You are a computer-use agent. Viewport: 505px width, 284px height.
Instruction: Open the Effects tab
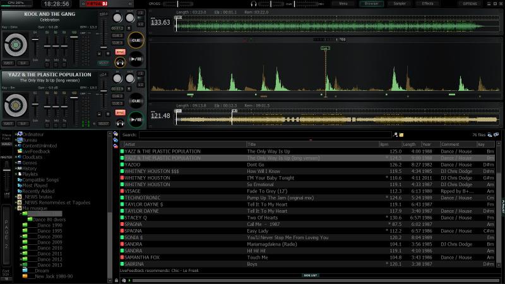[x=427, y=4]
